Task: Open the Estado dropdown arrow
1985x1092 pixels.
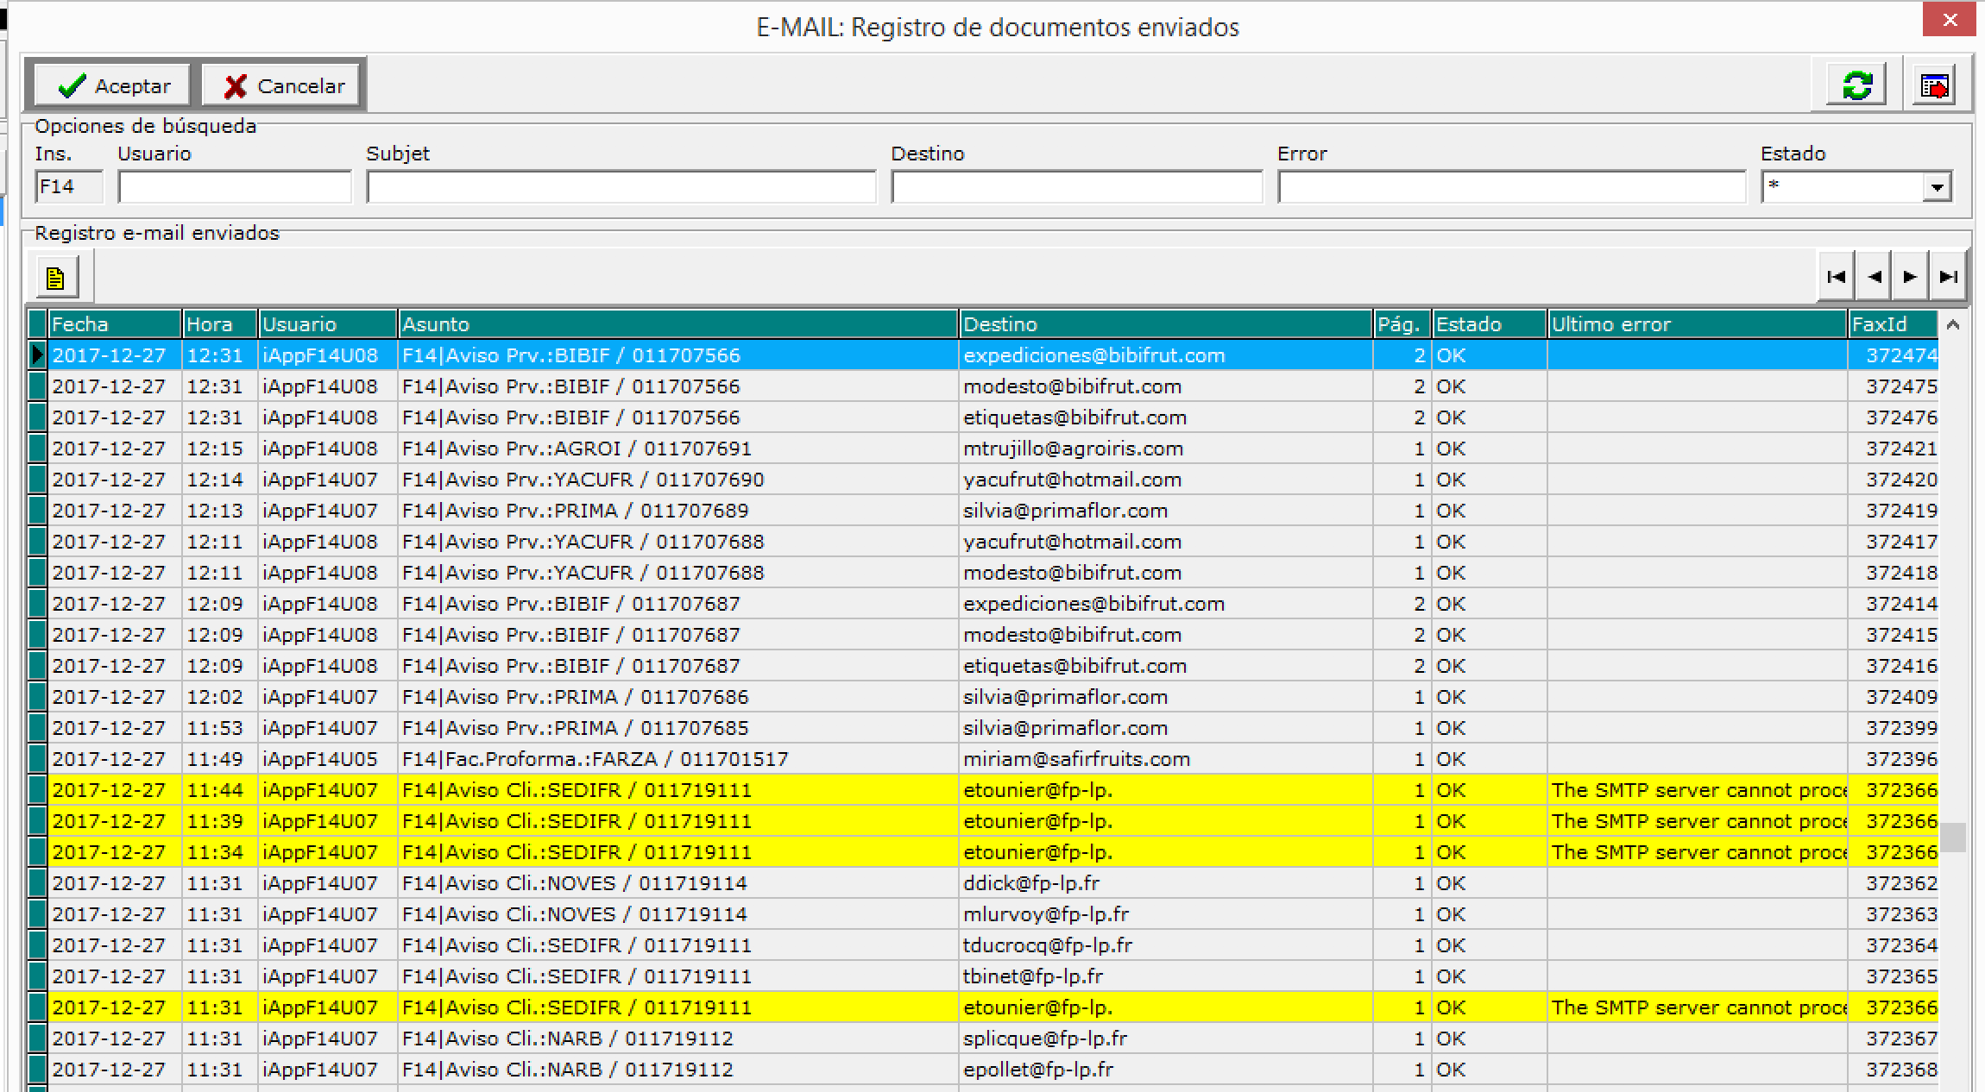Action: click(x=1938, y=187)
